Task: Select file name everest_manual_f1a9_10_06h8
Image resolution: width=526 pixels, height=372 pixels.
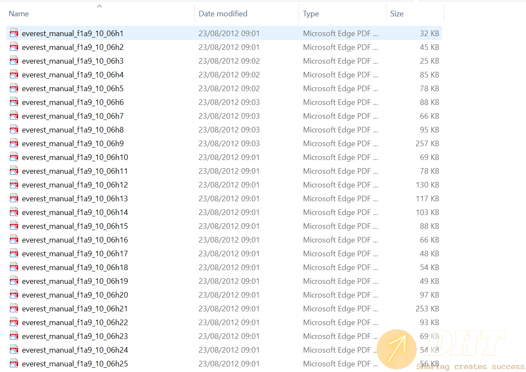Action: [x=73, y=130]
